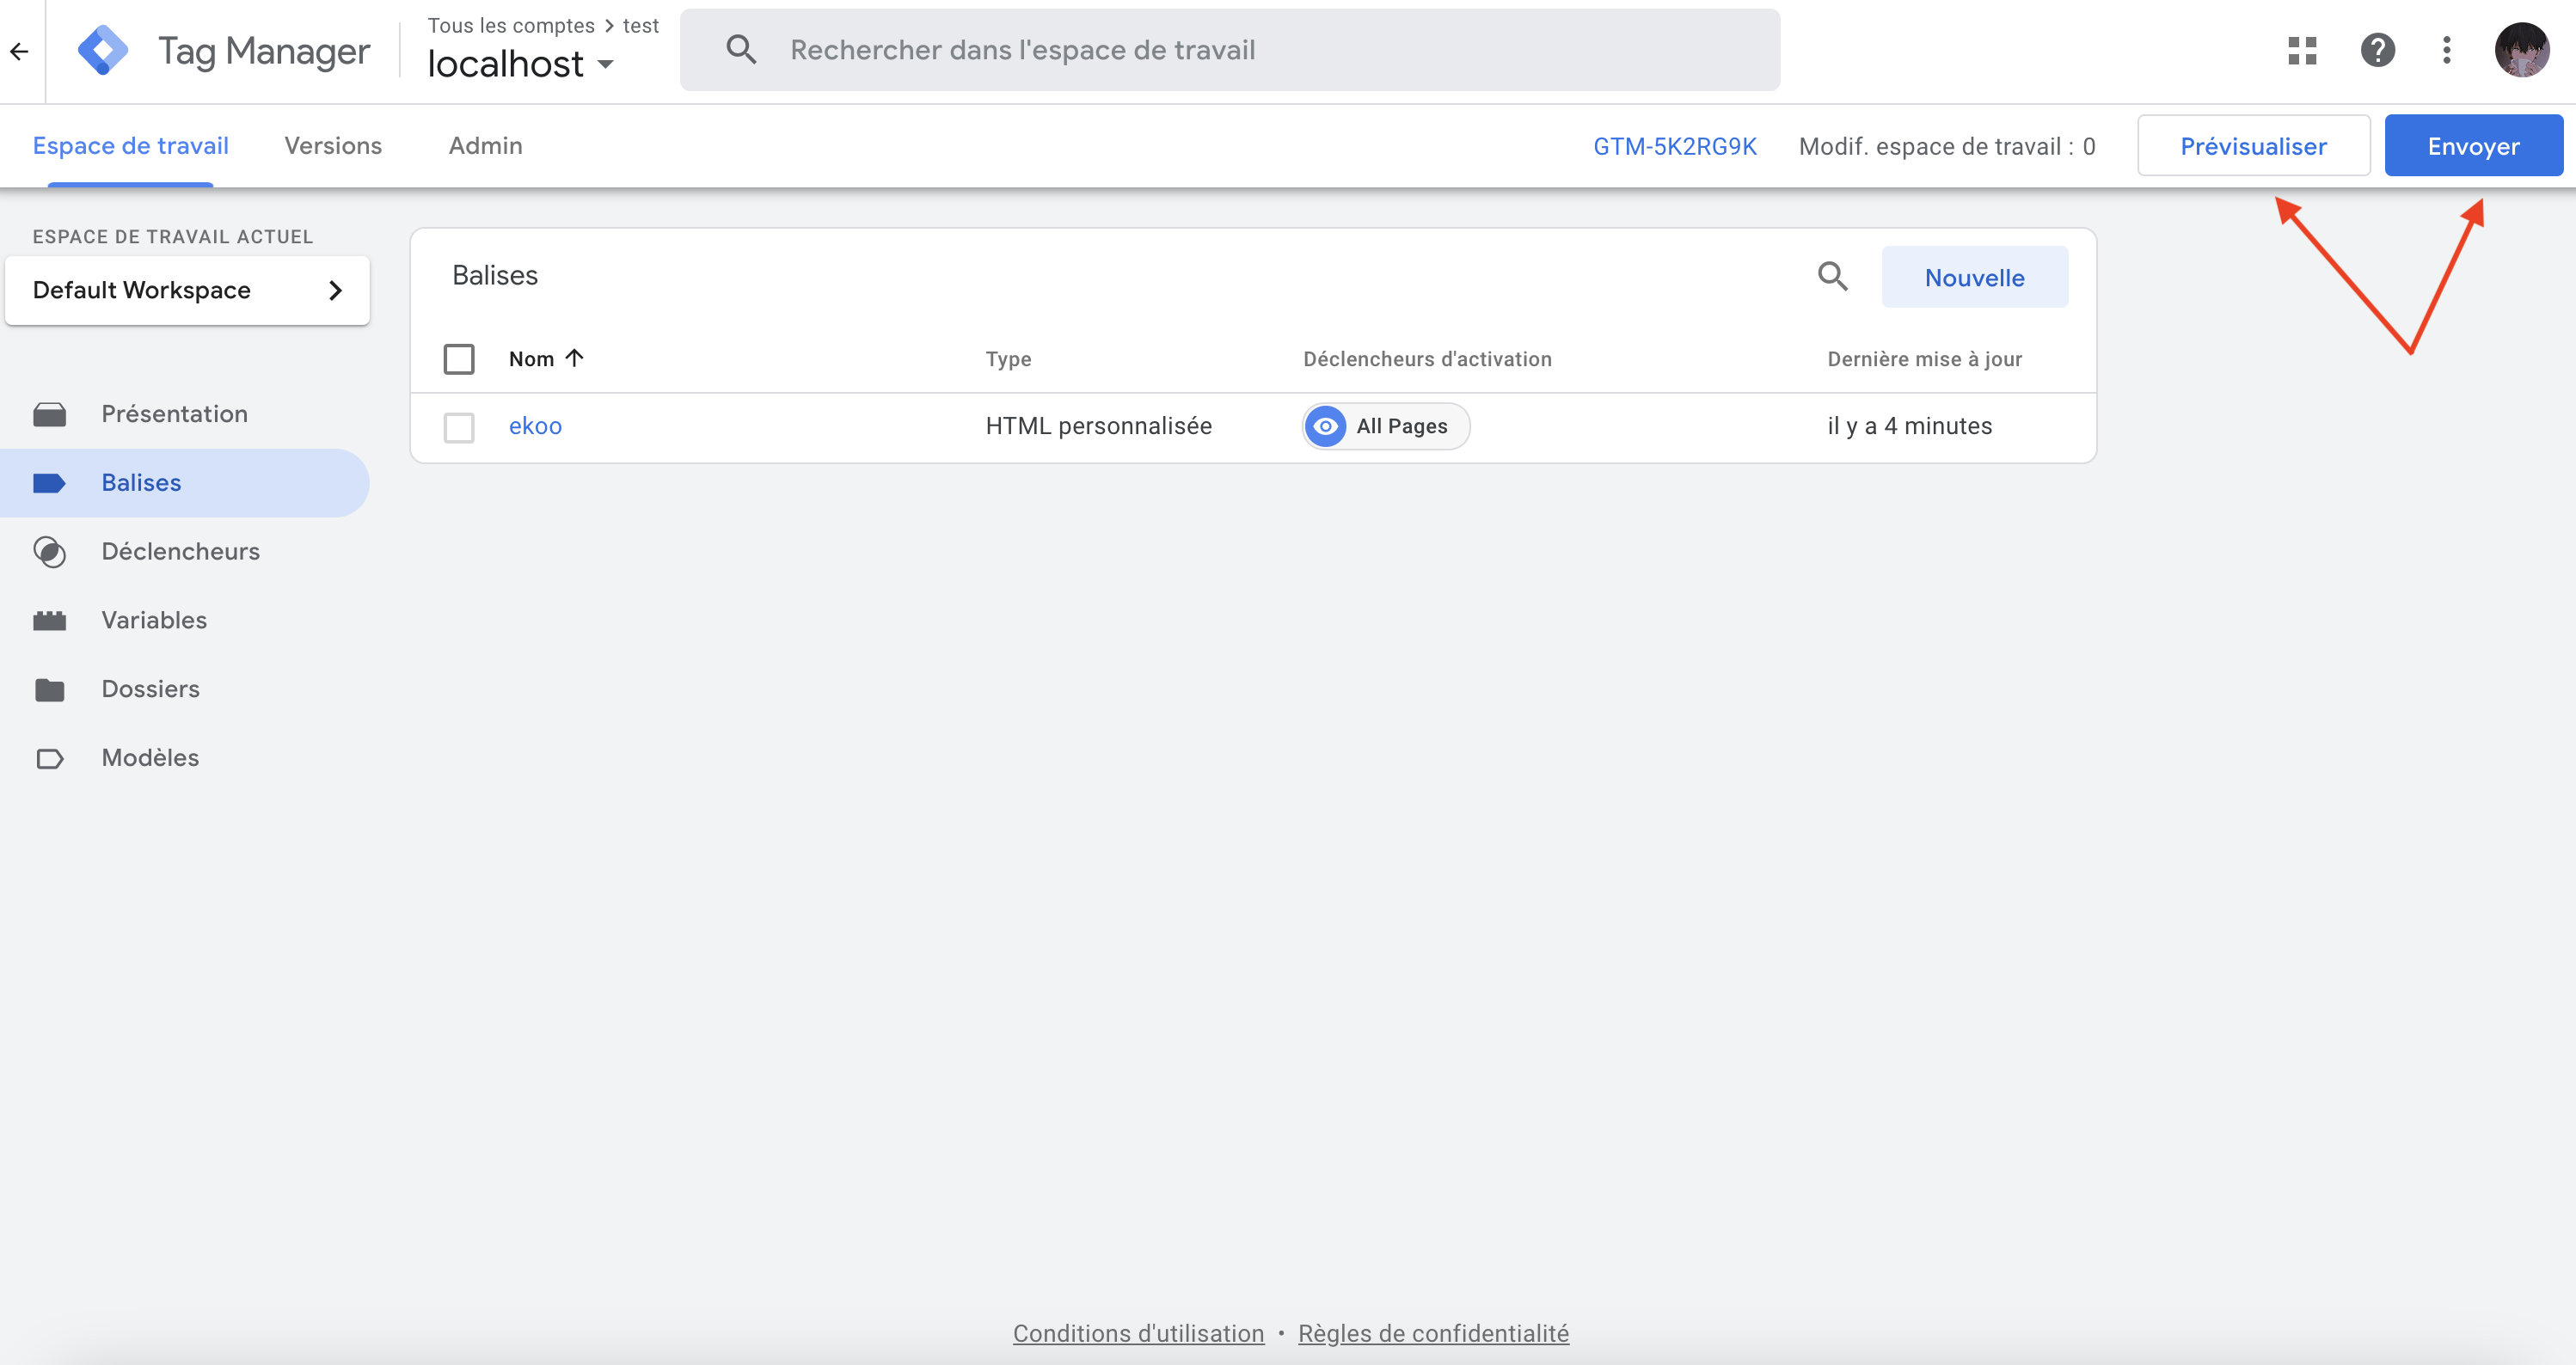Image resolution: width=2576 pixels, height=1365 pixels.
Task: Open the Admin tab
Action: tap(485, 145)
